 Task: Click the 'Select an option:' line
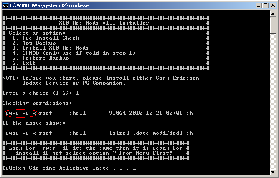click(x=37, y=33)
